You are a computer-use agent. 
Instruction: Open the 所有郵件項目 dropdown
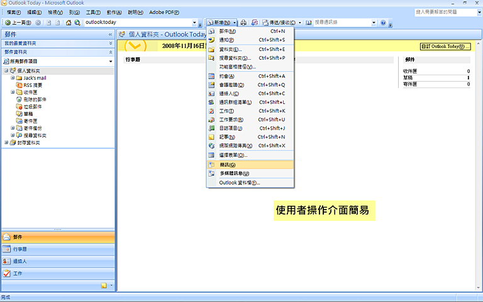click(111, 61)
